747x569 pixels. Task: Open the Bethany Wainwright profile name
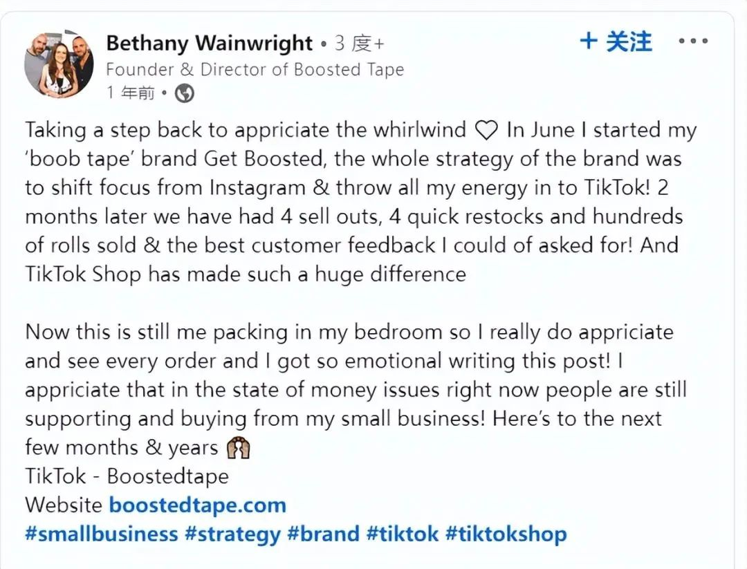(x=209, y=44)
